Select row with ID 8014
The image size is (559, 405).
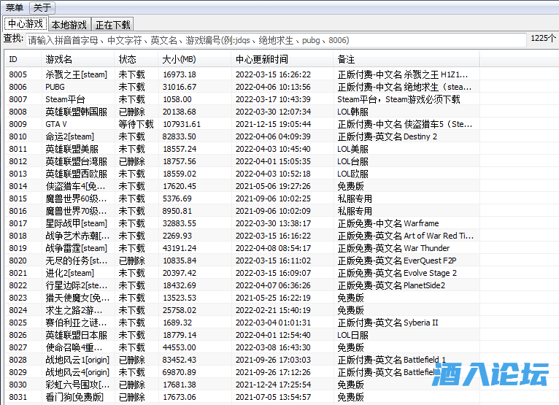tap(242, 186)
